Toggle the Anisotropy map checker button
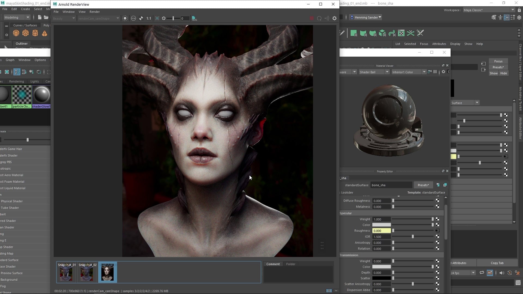The height and width of the screenshot is (294, 523). (437, 243)
